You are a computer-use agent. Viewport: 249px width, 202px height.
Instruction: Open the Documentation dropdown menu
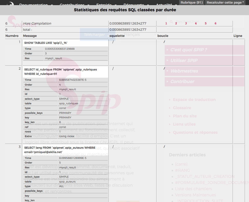[36, 5]
